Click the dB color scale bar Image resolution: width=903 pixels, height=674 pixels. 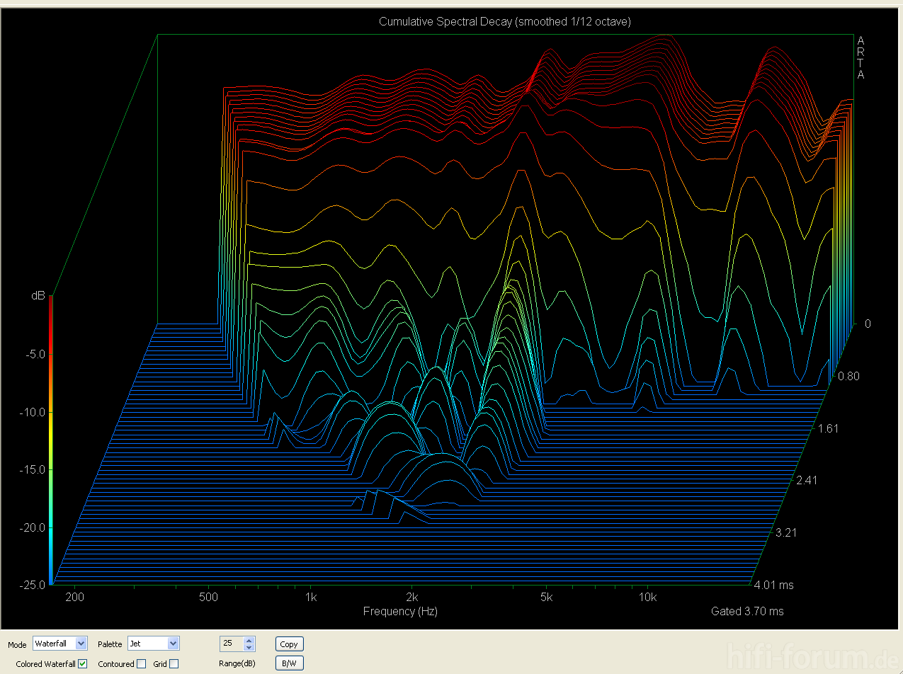click(x=50, y=439)
